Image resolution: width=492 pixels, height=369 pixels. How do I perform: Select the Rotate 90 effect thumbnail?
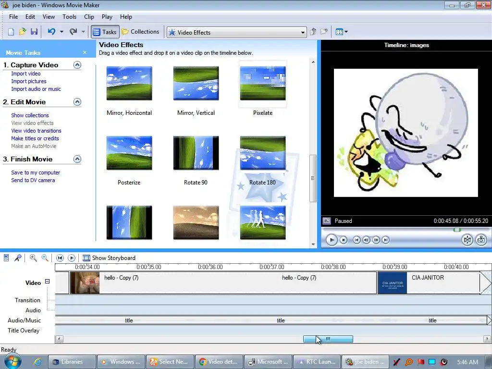click(x=196, y=153)
